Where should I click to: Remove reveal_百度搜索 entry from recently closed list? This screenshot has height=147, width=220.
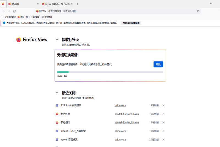coord(163,140)
